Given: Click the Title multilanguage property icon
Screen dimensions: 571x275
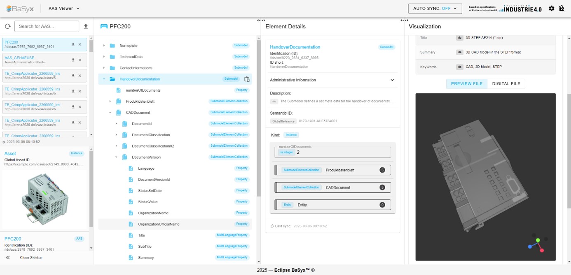Looking at the screenshot, I should 131,235.
